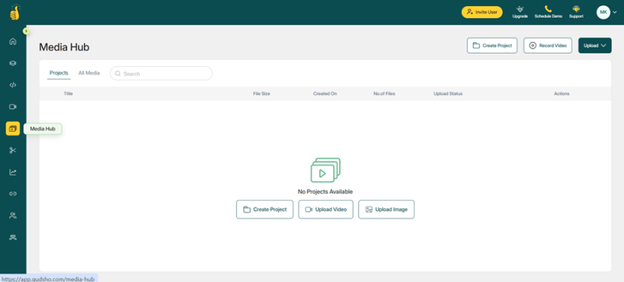Click the Upload Image button

coord(386,210)
